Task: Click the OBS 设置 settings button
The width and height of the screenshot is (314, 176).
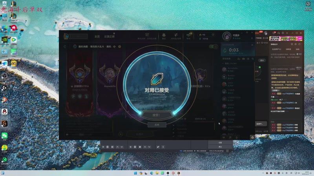Action: coord(220,142)
